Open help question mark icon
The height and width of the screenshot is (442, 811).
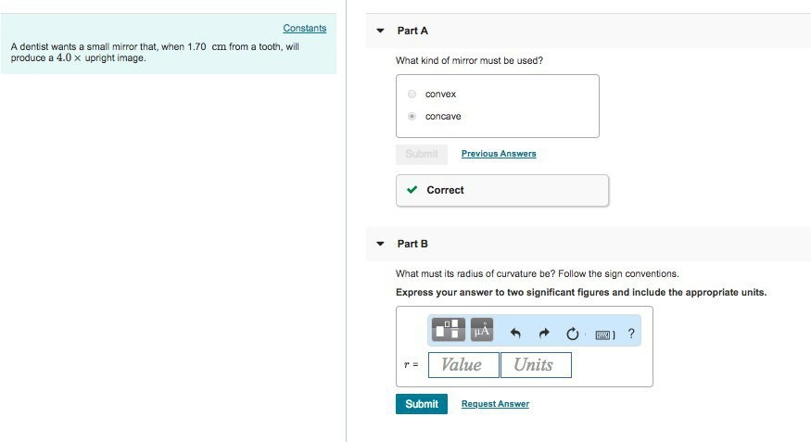tap(631, 334)
